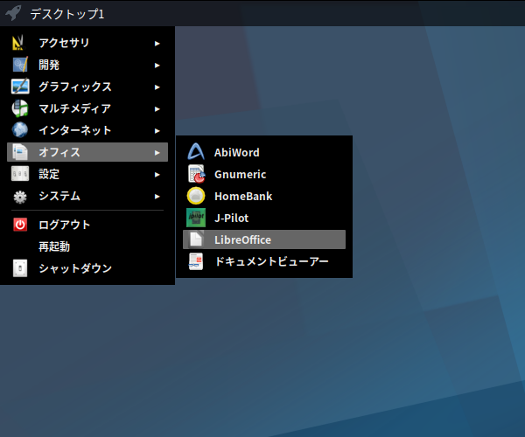Image resolution: width=525 pixels, height=437 pixels.
Task: Click the rocket launcher icon in the top panel
Action: pyautogui.click(x=13, y=13)
